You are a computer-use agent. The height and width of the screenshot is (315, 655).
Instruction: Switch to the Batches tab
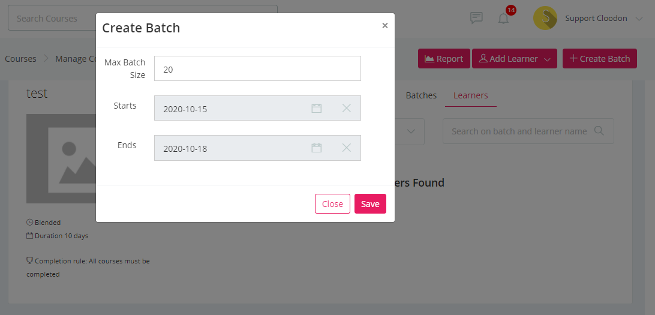(x=421, y=95)
